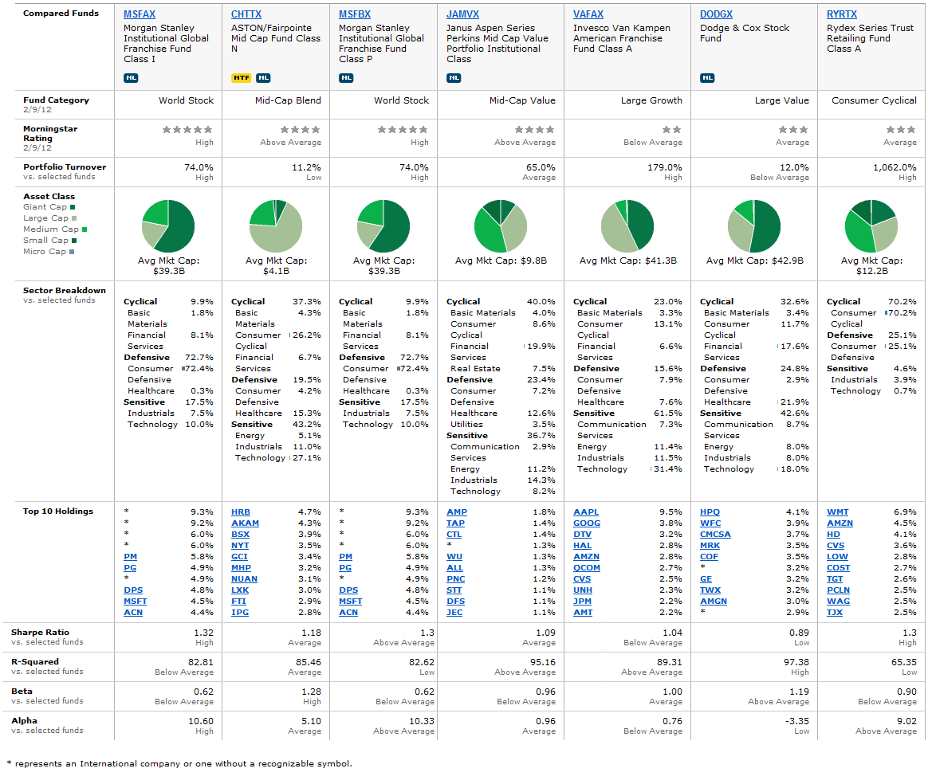Image resolution: width=932 pixels, height=780 pixels.
Task: Click the star rating for RYRTX
Action: [x=901, y=130]
